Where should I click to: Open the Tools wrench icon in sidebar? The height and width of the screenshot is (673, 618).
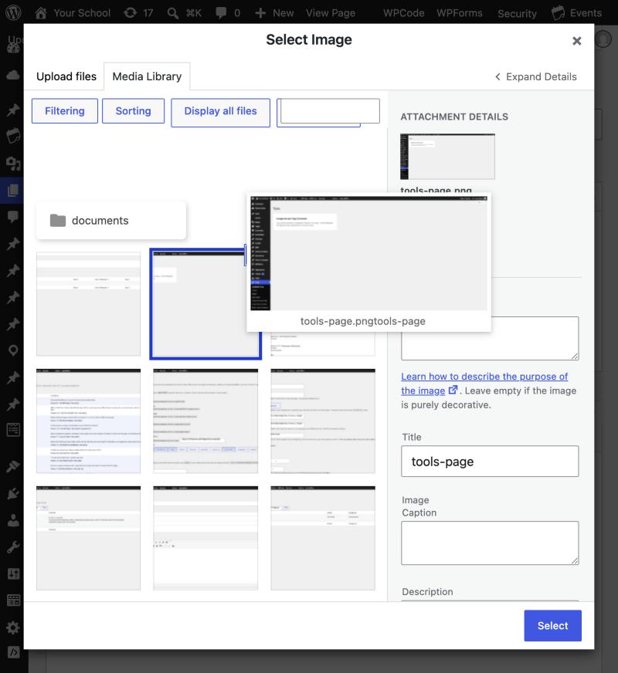(13, 547)
